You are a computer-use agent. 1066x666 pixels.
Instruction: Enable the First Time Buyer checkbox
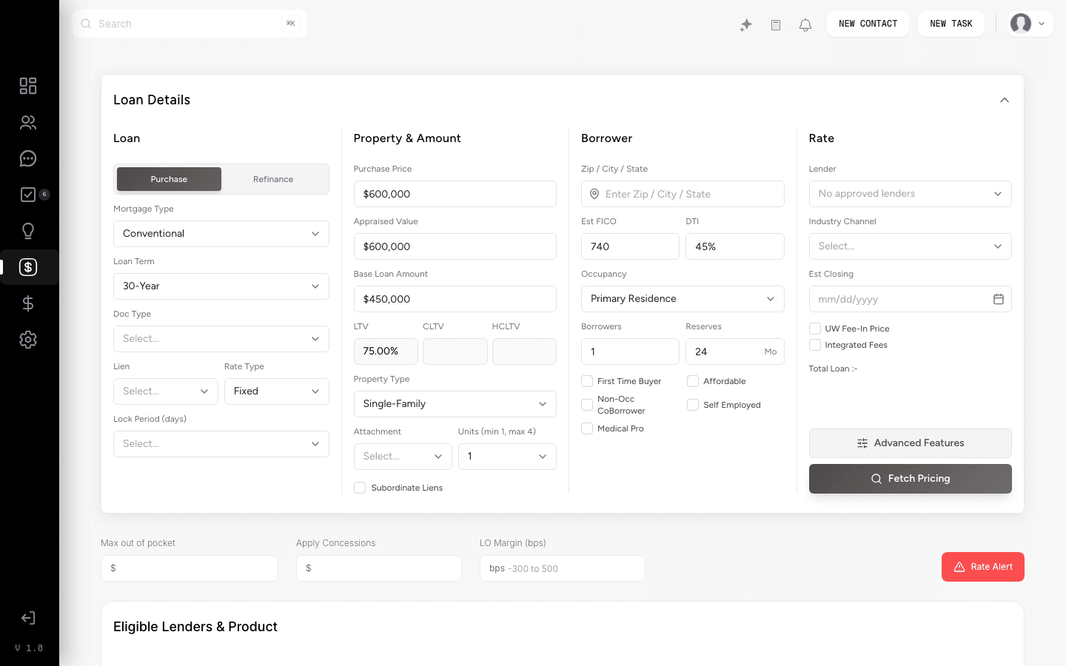pos(587,381)
